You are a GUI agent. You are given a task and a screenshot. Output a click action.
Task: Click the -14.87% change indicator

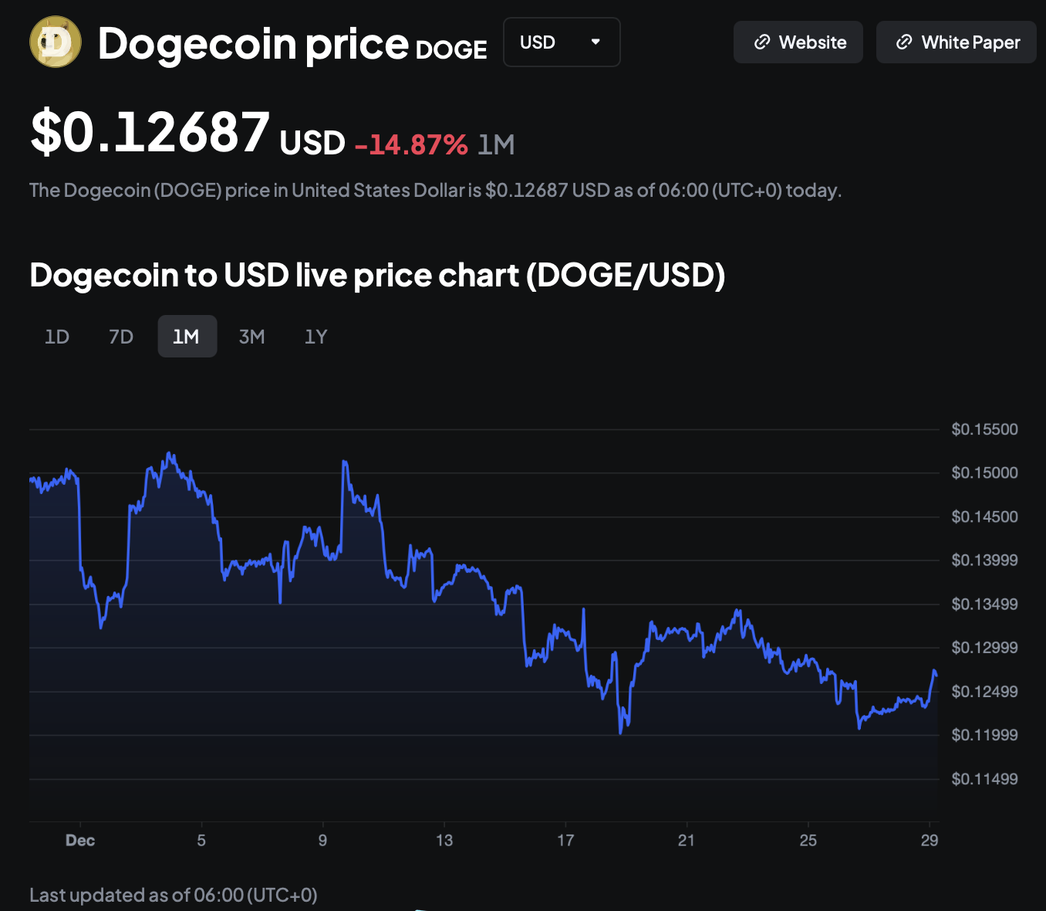tap(411, 144)
